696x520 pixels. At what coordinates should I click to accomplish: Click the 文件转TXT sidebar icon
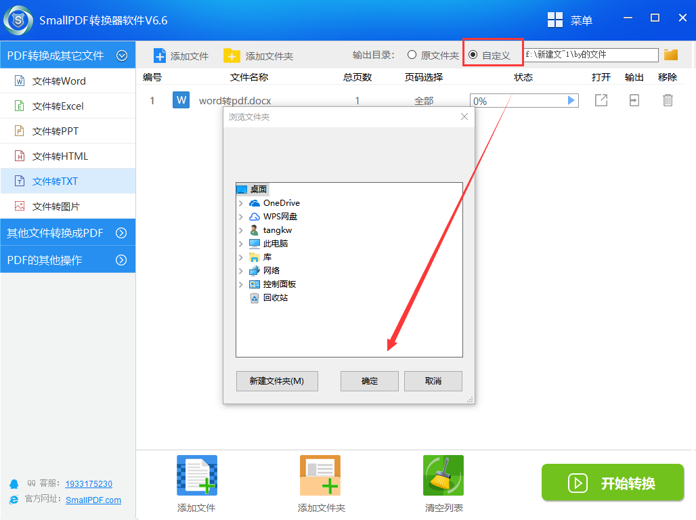click(x=20, y=181)
